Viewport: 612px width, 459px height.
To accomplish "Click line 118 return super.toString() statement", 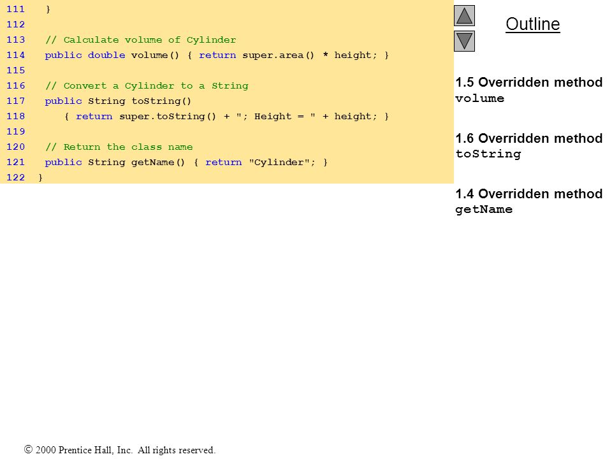I will click(226, 116).
